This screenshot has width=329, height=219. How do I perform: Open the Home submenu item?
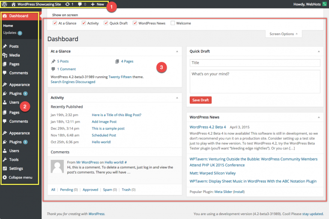8,26
